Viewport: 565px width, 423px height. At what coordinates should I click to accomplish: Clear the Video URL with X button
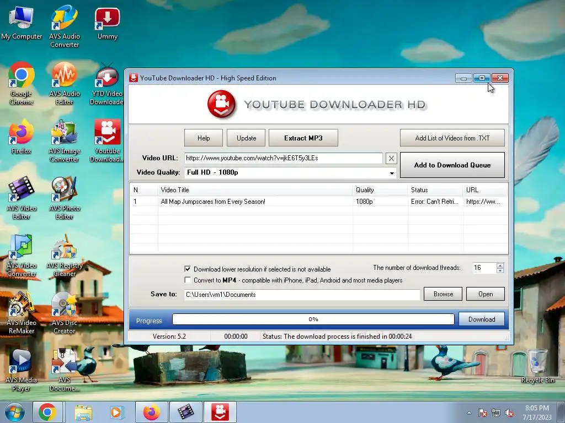[x=391, y=158]
